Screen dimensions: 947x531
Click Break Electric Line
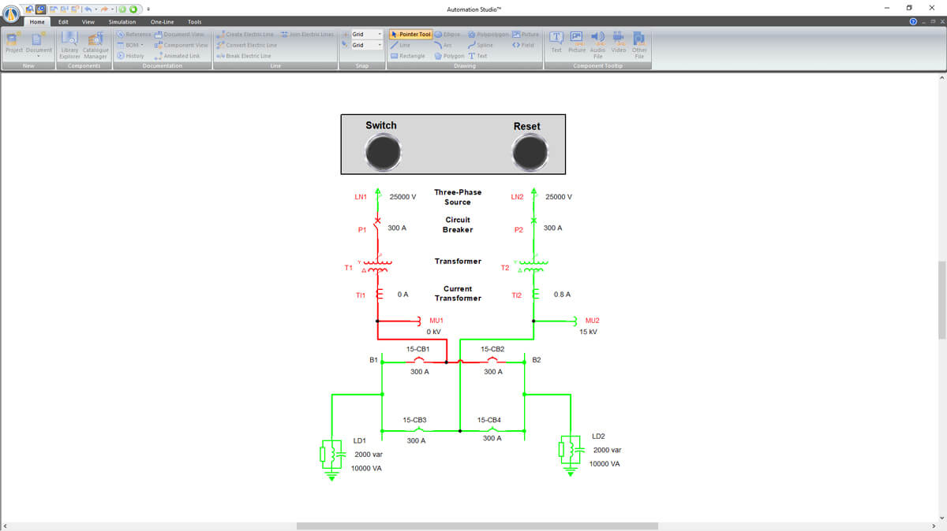click(243, 56)
